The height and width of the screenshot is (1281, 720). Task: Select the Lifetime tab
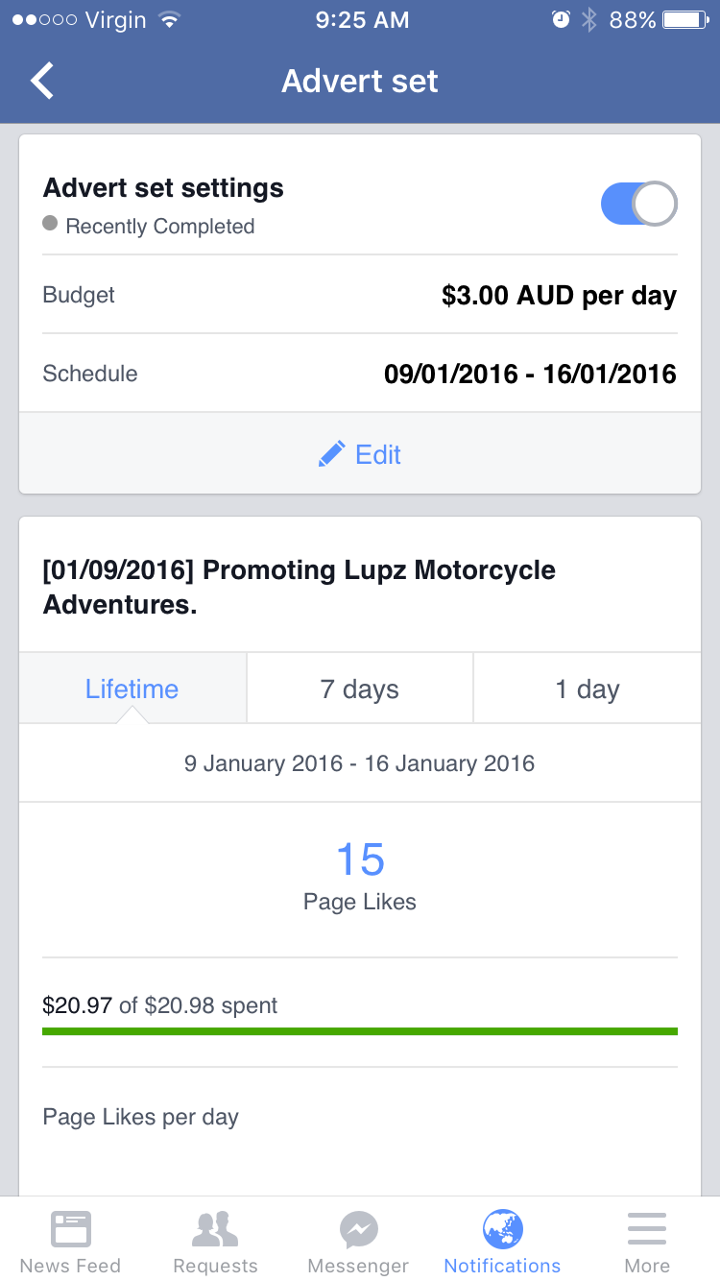[132, 689]
